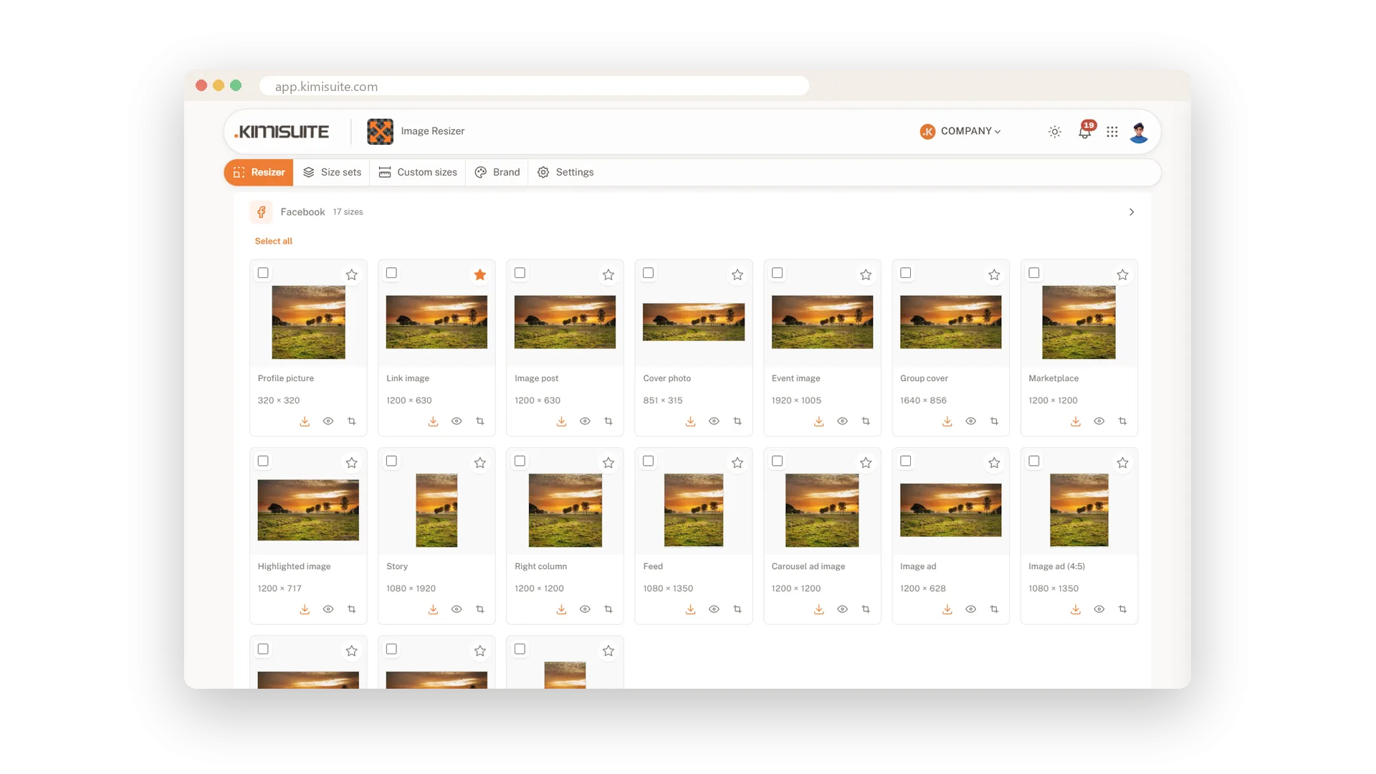The width and height of the screenshot is (1376, 774).
Task: Click the Kimisuite logo
Action: (282, 132)
